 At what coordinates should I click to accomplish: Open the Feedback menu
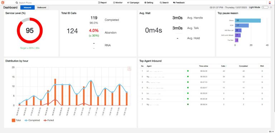click(179, 3)
